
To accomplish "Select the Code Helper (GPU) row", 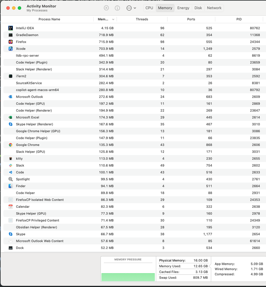I will click(x=135, y=104).
